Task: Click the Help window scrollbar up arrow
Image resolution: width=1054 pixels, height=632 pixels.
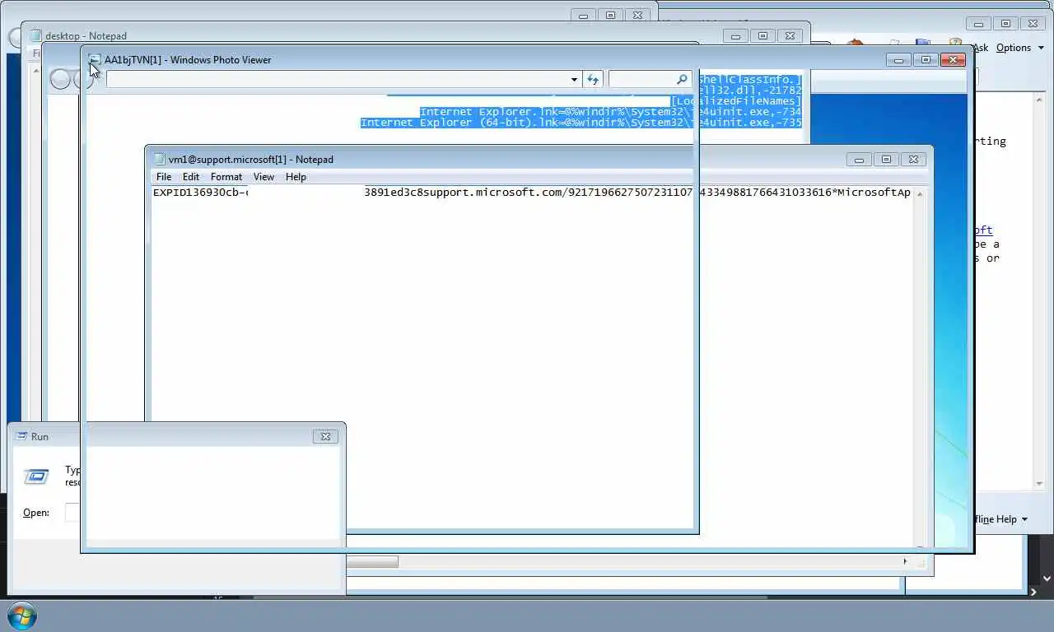Action: (1040, 100)
